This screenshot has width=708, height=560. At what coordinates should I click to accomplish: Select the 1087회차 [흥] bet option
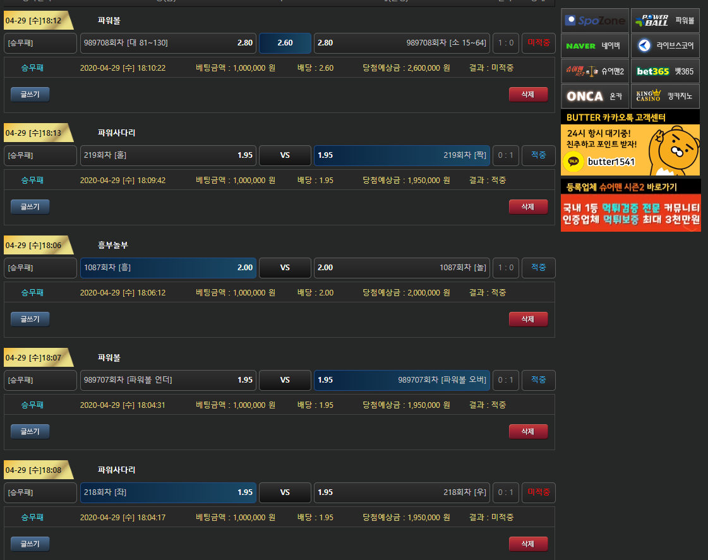pos(168,268)
